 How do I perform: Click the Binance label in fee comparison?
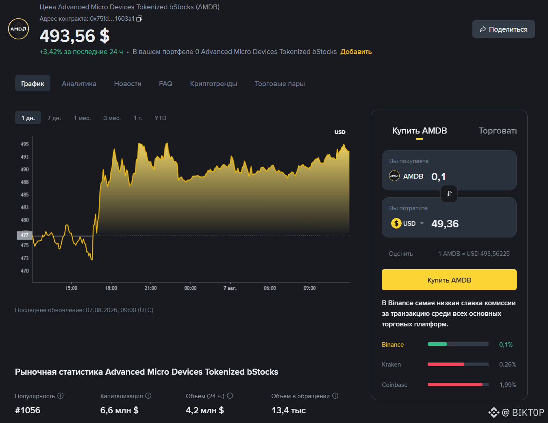coord(393,345)
